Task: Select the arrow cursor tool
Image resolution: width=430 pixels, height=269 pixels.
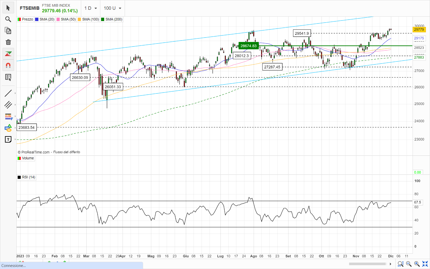Action: (x=8, y=8)
